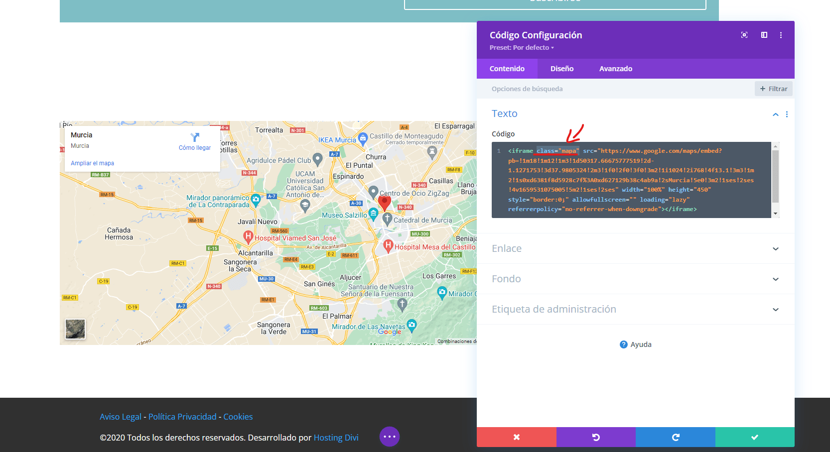Expand Etiqueta de administración section
Screen dimensions: 830x452
click(x=636, y=309)
